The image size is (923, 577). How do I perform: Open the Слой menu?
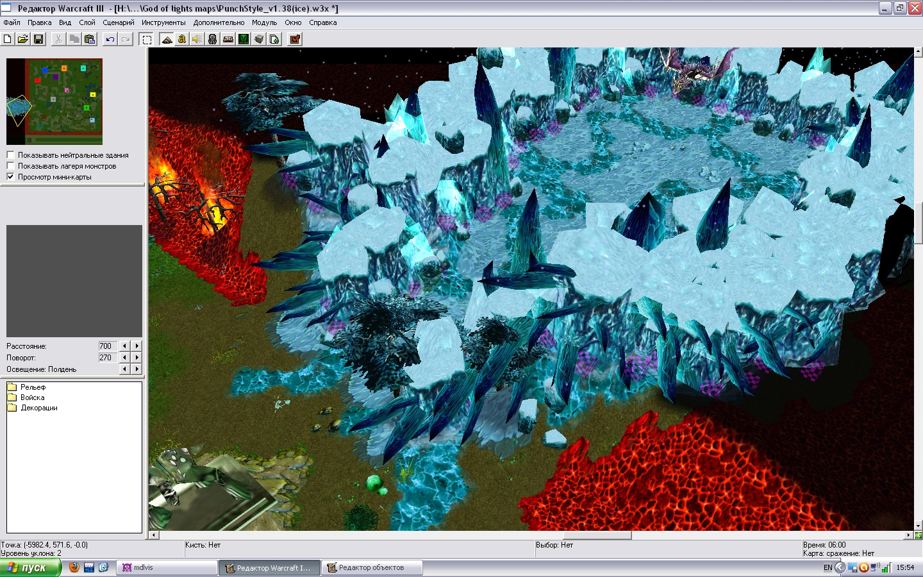(87, 22)
